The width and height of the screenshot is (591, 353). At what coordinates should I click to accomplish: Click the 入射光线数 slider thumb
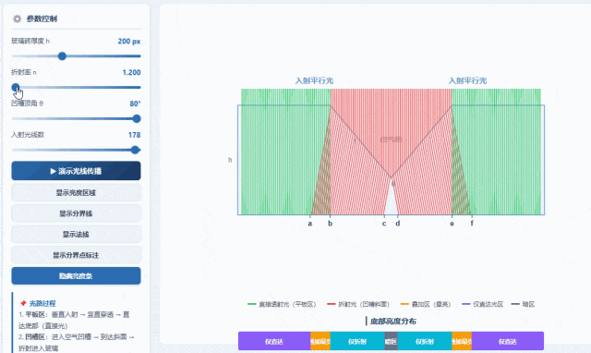(135, 150)
